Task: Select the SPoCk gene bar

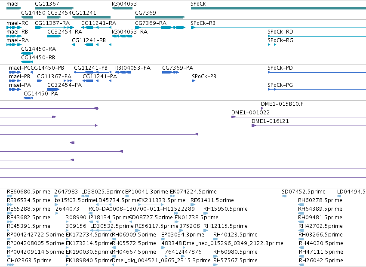Action: point(278,9)
